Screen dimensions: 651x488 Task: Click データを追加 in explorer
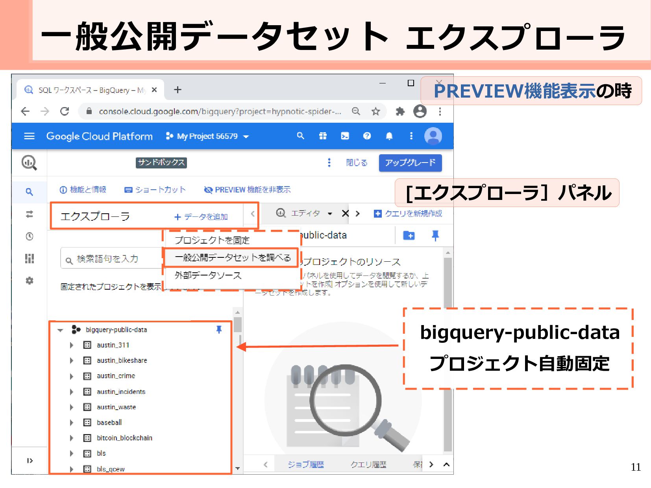tap(201, 217)
